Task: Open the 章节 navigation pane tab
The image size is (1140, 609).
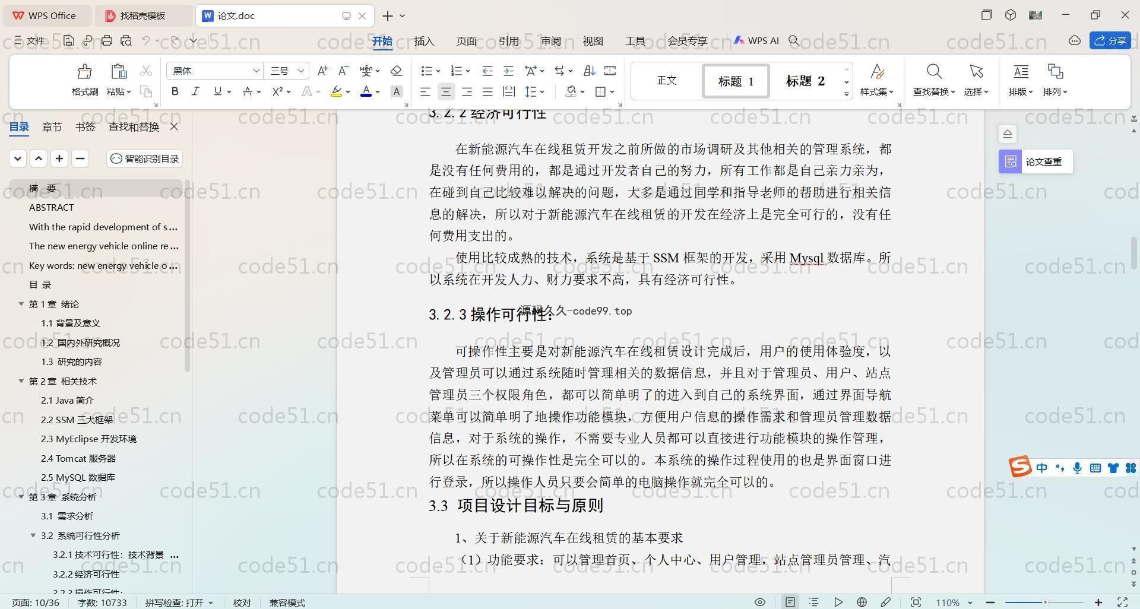Action: click(x=52, y=127)
